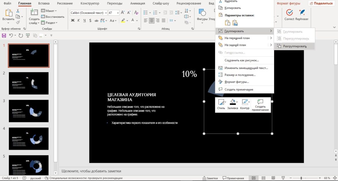Viewport: 338px width, 181px height.
Task: Click Заметки button in status bar
Action: 210,178
